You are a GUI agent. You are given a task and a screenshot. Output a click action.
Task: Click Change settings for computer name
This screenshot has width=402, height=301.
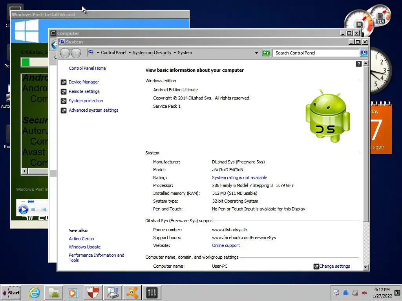coord(334,266)
